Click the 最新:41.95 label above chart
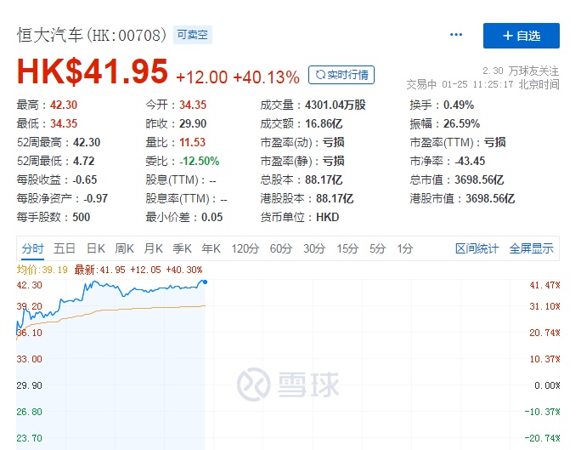The height and width of the screenshot is (450, 581). (x=99, y=270)
